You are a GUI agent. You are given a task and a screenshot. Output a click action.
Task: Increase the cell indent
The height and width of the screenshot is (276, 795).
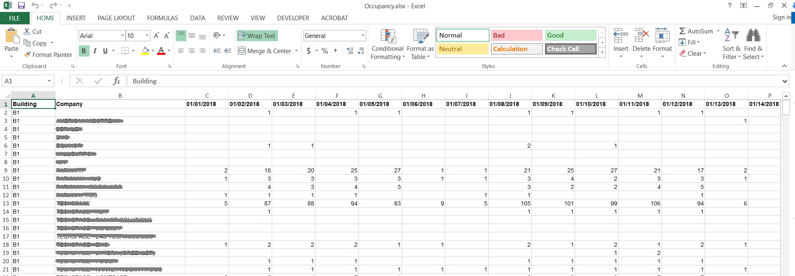pos(228,51)
